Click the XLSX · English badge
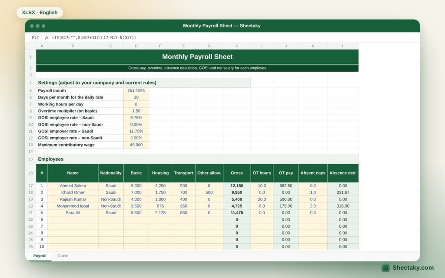This screenshot has height=278, width=445. pos(40,13)
